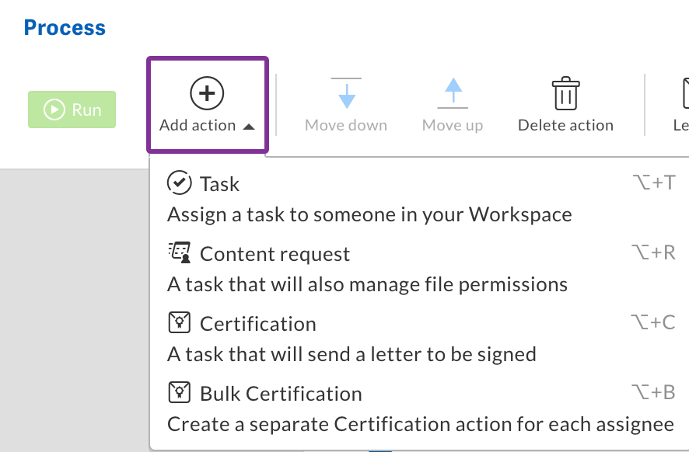
Task: Click the trash can Delete action icon
Action: pyautogui.click(x=565, y=93)
